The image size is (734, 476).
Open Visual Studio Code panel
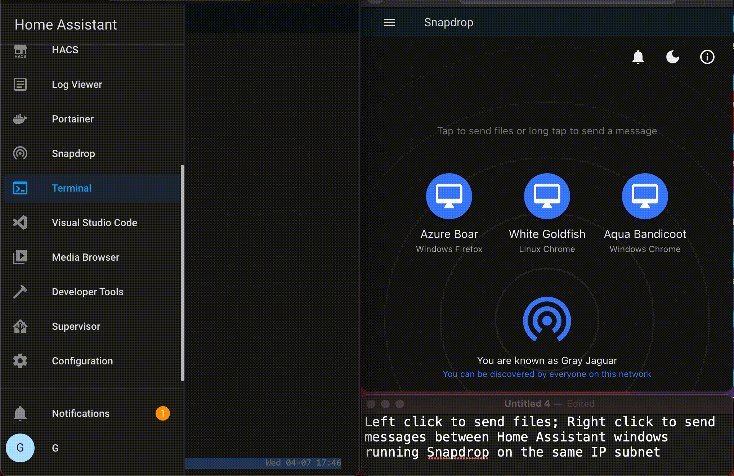point(94,223)
